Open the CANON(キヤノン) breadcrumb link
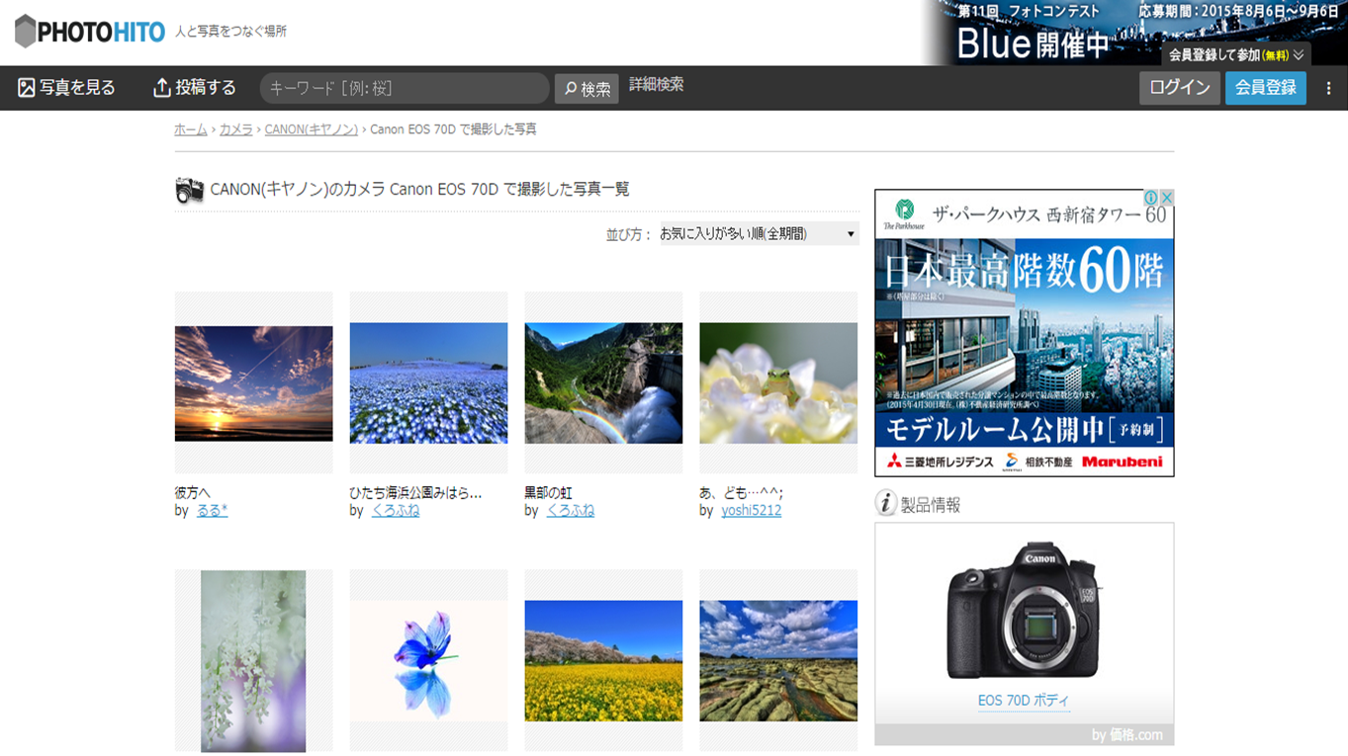 [x=311, y=129]
